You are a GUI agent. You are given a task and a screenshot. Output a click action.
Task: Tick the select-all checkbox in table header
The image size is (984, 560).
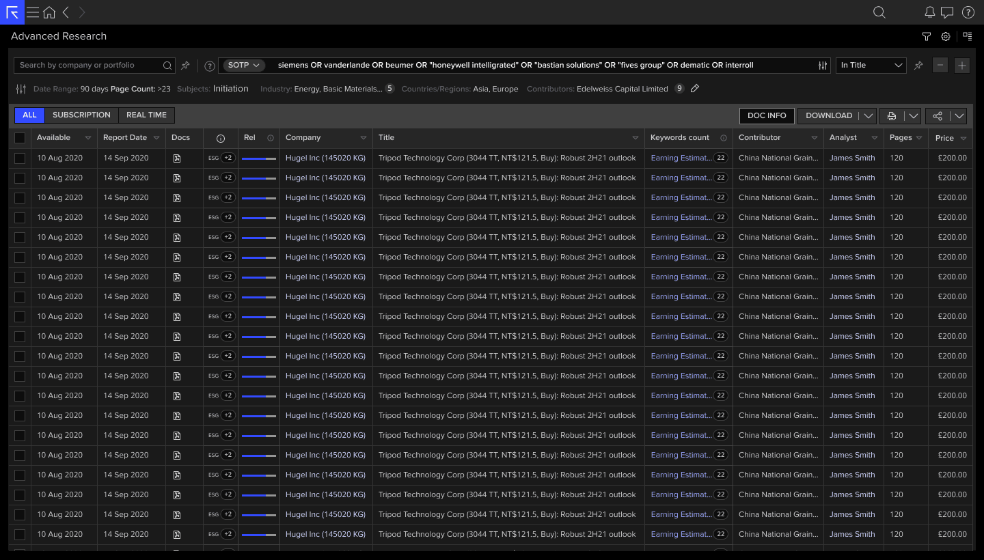tap(20, 138)
